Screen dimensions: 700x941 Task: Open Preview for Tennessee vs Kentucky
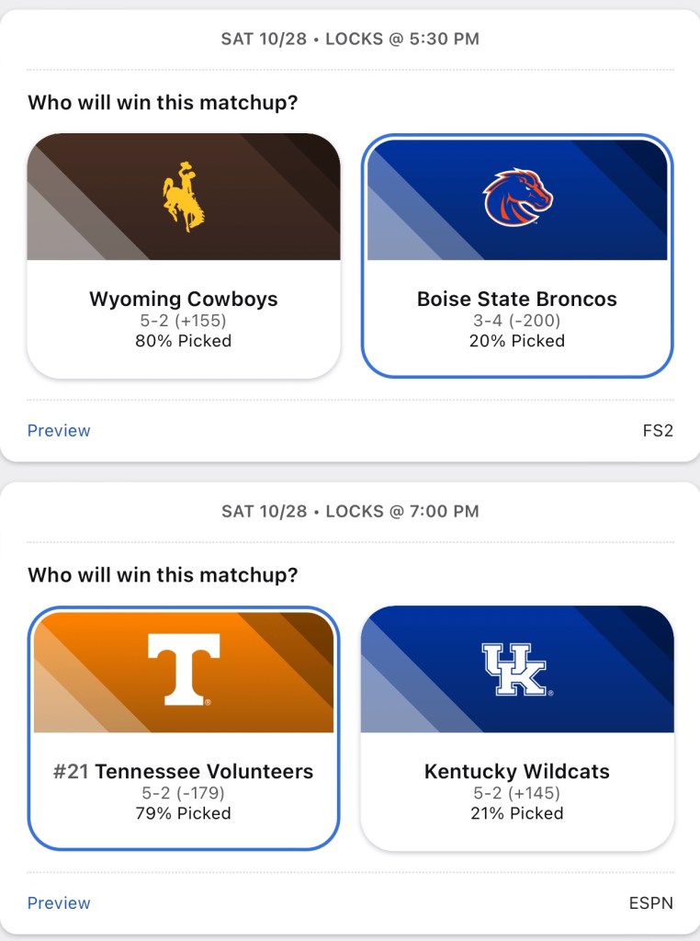[x=59, y=903]
